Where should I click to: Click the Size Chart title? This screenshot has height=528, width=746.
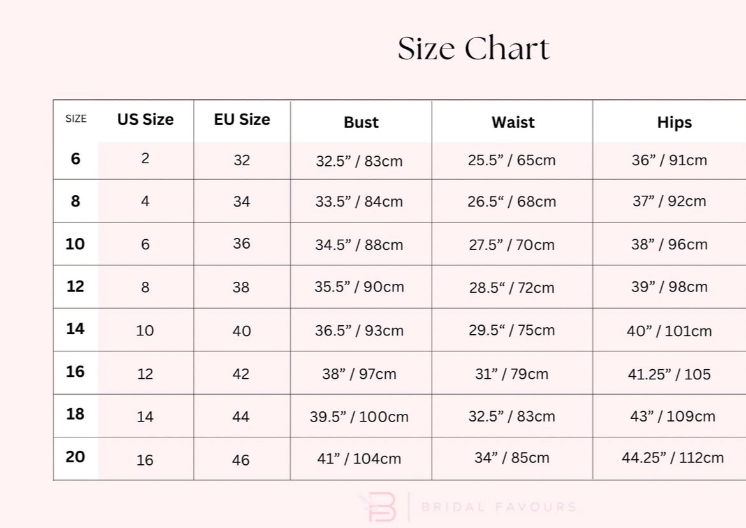click(473, 49)
